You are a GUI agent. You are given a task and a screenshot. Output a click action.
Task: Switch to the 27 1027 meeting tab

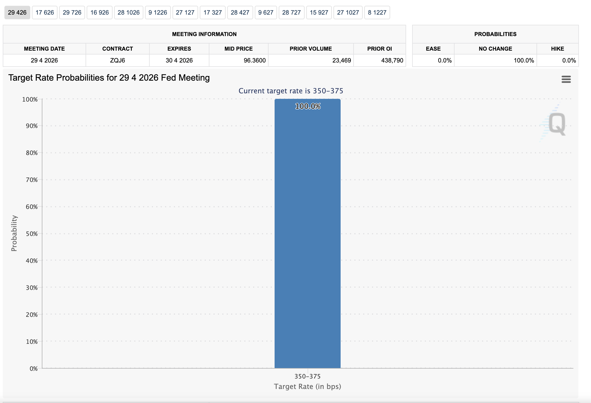pyautogui.click(x=348, y=13)
